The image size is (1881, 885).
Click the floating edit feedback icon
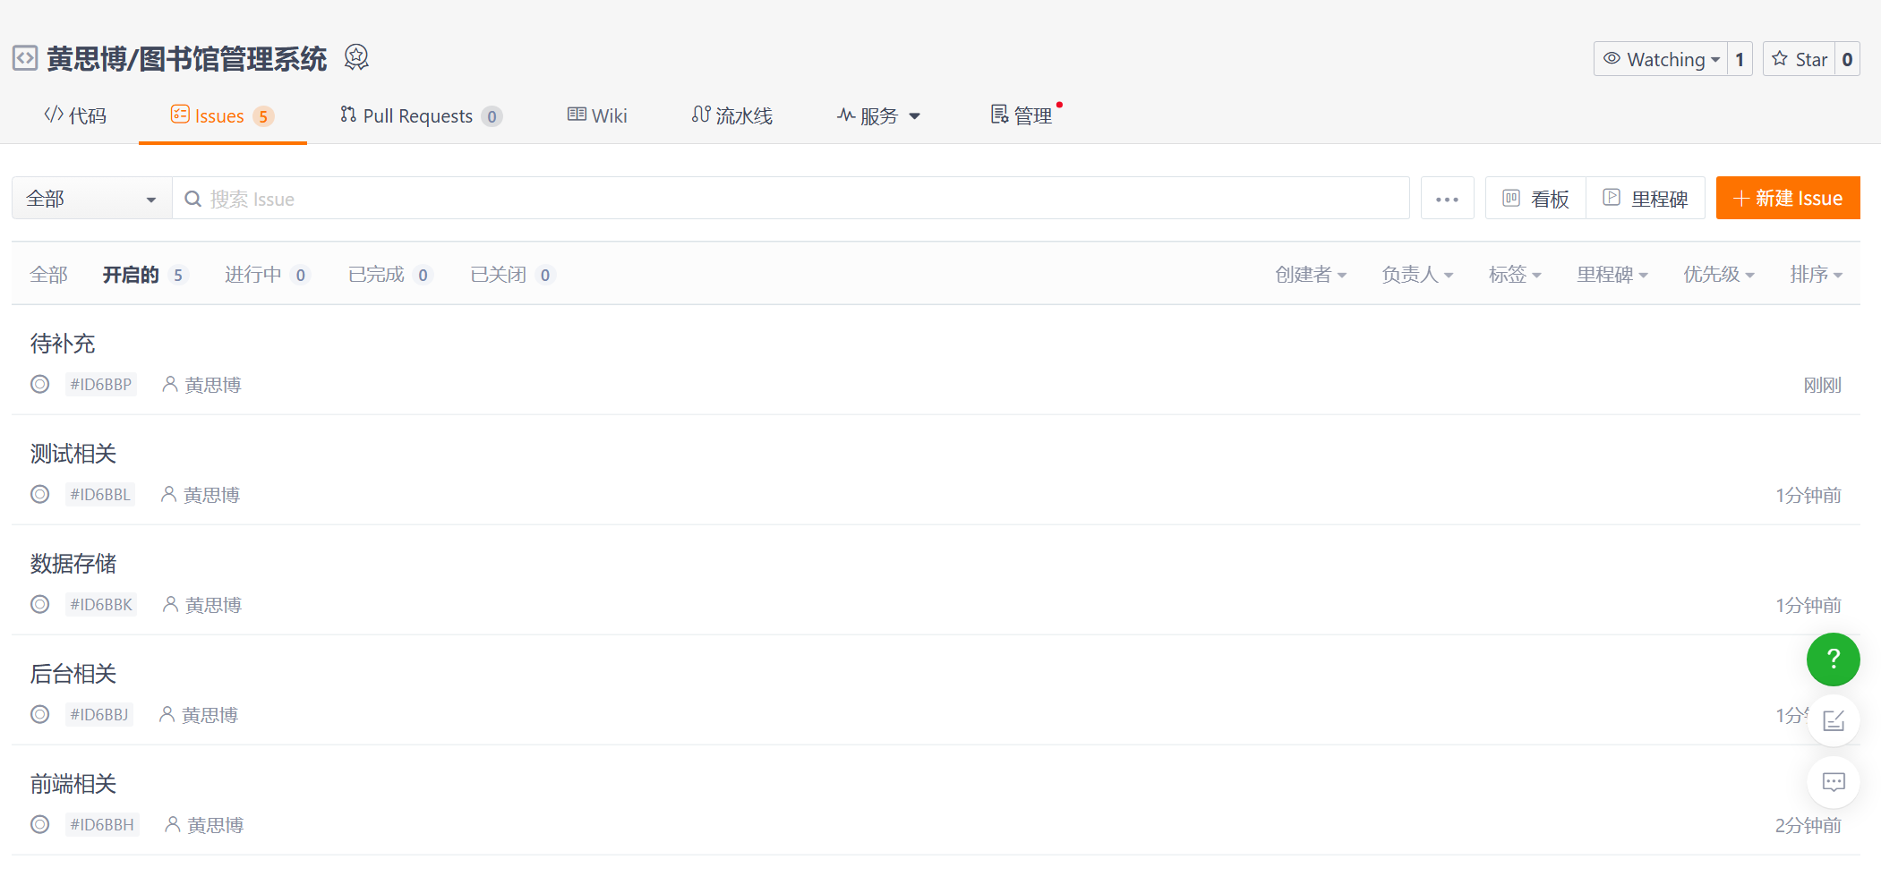[x=1833, y=720]
